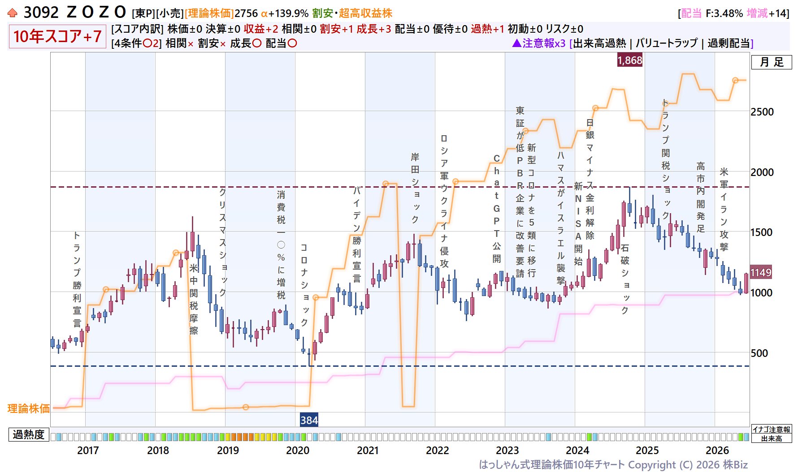The image size is (798, 472).
Task: Click the 月足 timeframe box
Action: pos(772,62)
